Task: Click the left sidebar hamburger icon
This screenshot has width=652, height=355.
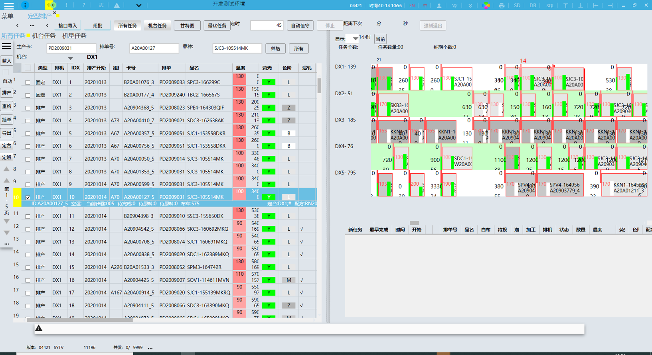Action: 7,47
